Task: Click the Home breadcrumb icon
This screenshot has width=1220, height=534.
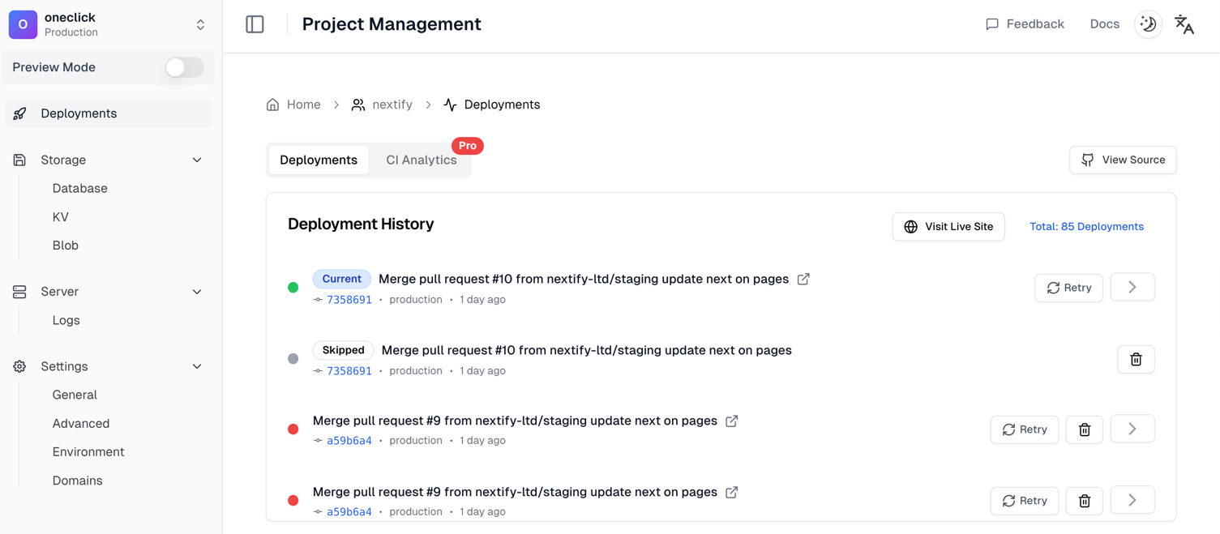Action: tap(272, 104)
